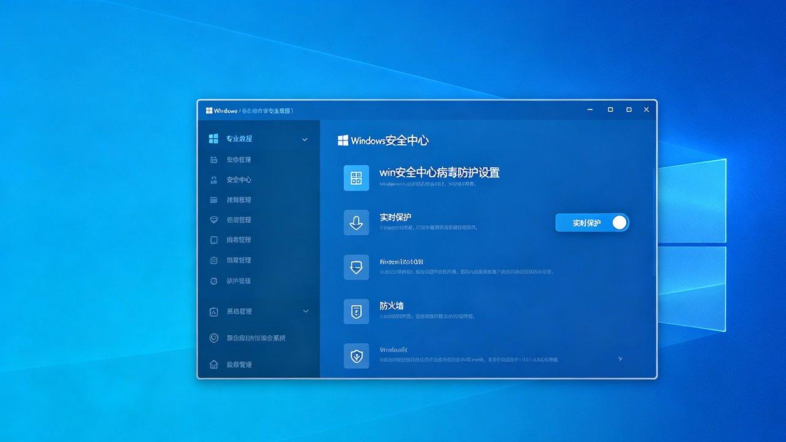Select 安全中心 in the sidebar
This screenshot has width=786, height=442.
point(238,180)
